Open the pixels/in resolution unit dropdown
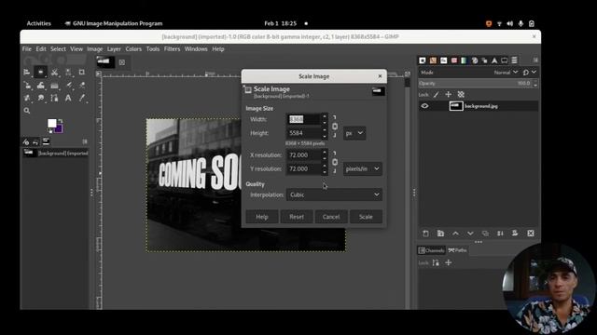Image resolution: width=597 pixels, height=335 pixels. click(363, 169)
